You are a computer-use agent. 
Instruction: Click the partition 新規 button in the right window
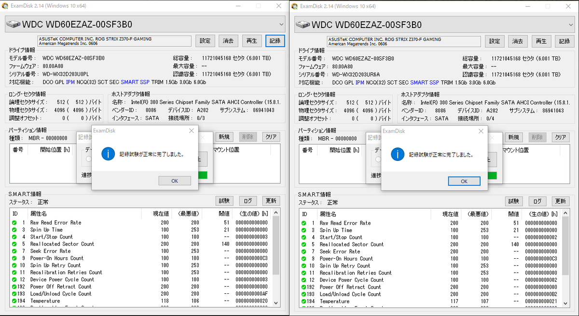(513, 137)
